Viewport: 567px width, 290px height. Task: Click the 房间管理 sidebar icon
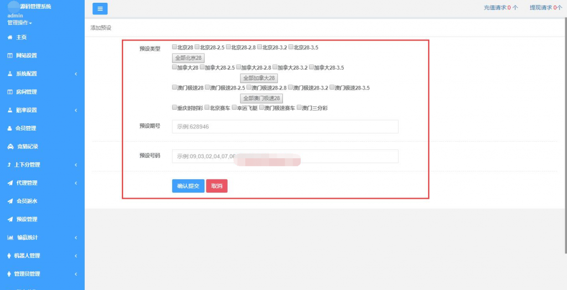10,92
